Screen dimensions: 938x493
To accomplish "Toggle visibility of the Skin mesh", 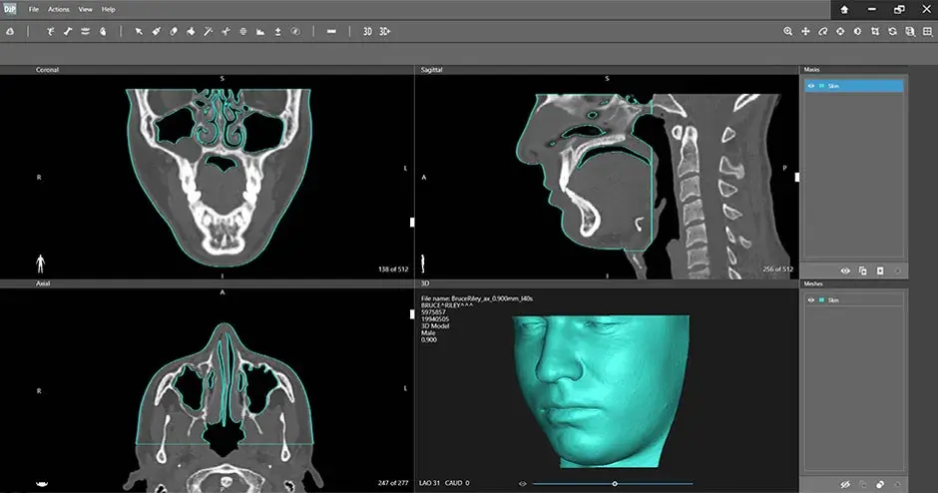I will [811, 299].
